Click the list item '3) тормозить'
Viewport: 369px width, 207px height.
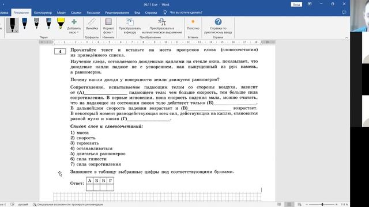(x=85, y=143)
